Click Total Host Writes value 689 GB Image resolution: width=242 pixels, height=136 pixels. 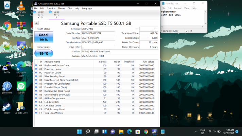point(149,33)
